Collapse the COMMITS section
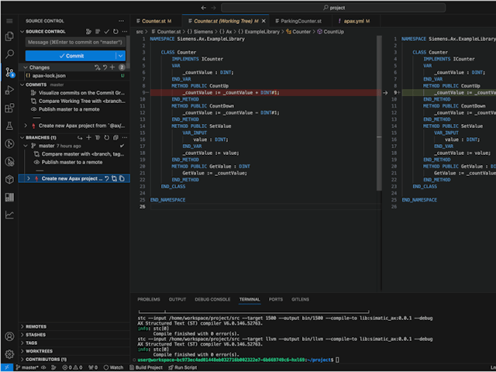This screenshot has height=372, width=496. pos(22,84)
